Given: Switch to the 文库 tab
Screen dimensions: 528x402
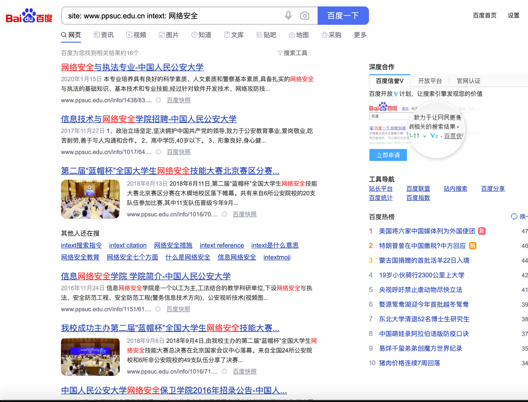Looking at the screenshot, I should pos(234,35).
